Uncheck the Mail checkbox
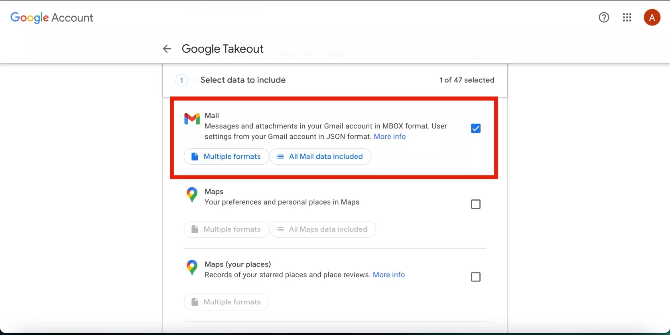670x335 pixels. tap(475, 128)
